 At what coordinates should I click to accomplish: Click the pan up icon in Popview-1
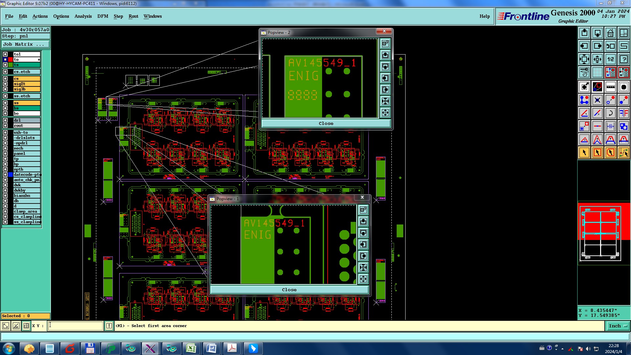click(363, 221)
